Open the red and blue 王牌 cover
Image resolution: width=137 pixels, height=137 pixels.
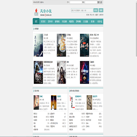[x=84, y=72]
